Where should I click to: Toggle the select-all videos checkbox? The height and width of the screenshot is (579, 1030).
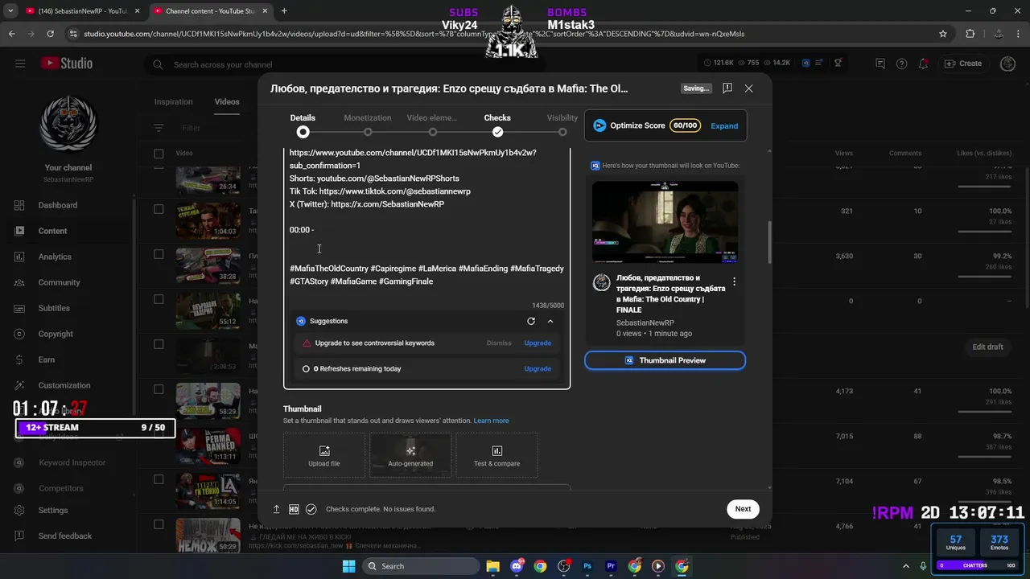(159, 154)
